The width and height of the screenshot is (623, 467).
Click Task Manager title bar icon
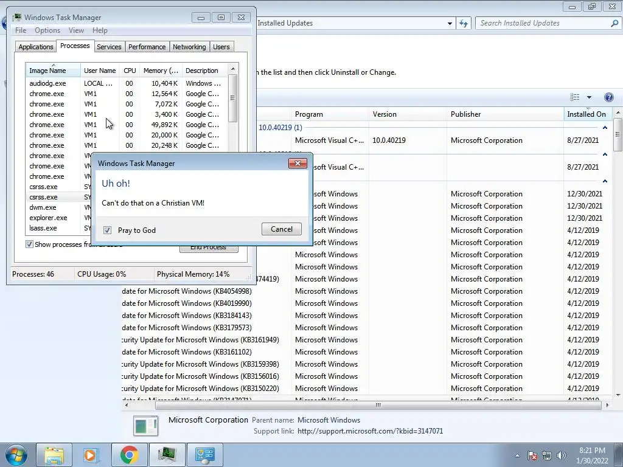point(16,18)
